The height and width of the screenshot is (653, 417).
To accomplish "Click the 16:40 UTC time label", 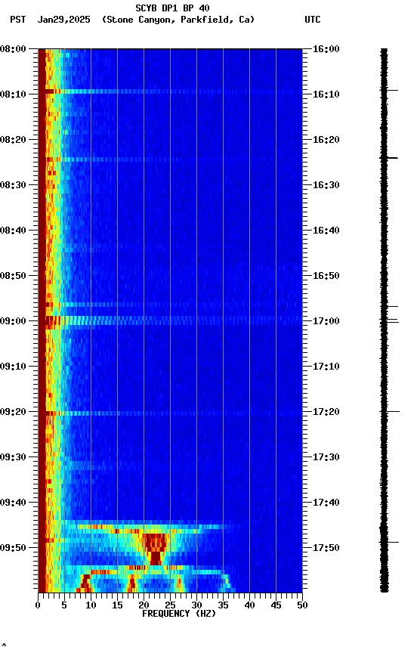I will (x=326, y=231).
